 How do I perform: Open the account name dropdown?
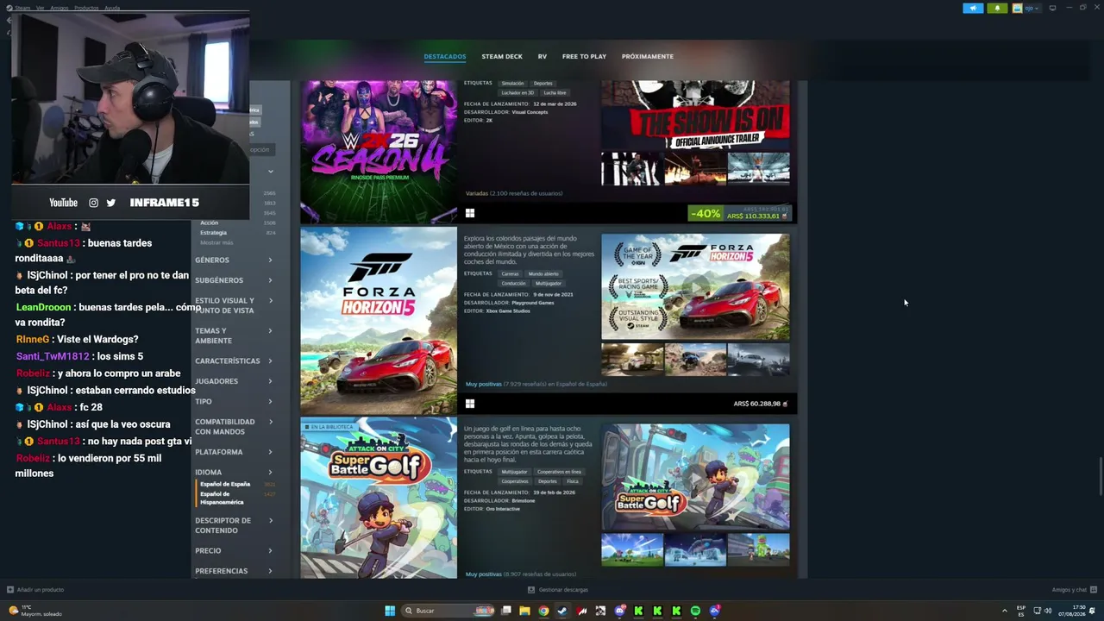1032,8
